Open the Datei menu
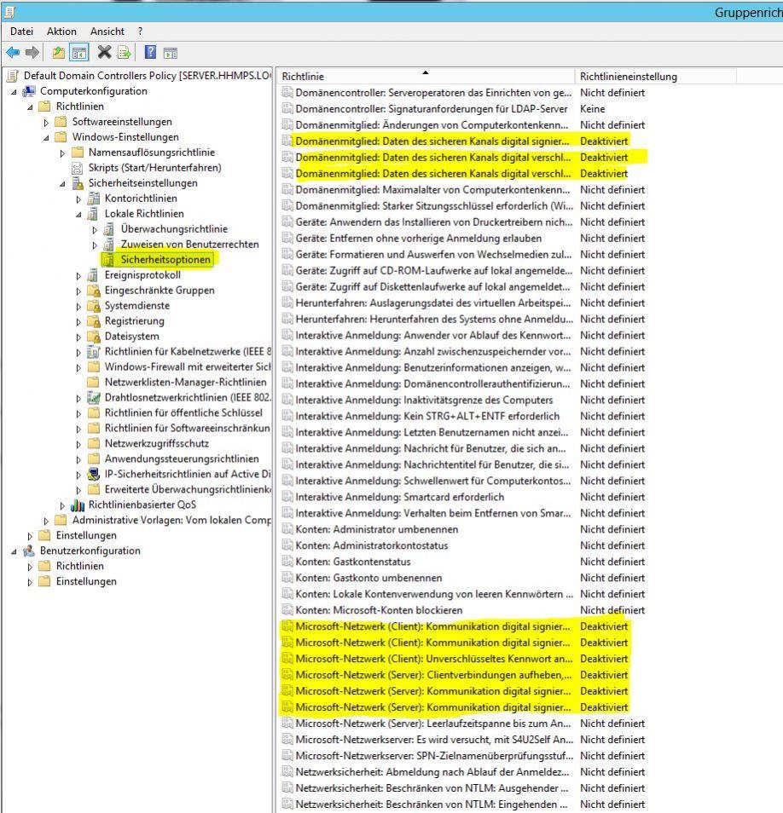The width and height of the screenshot is (783, 813). [x=21, y=32]
